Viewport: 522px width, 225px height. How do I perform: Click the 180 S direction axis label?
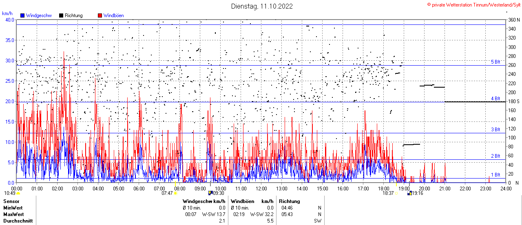click(514, 101)
